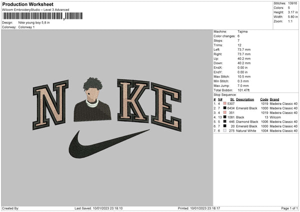The width and height of the screenshot is (300, 212).
Task: Click the embroidered letter N in the preview
Action: pos(50,105)
